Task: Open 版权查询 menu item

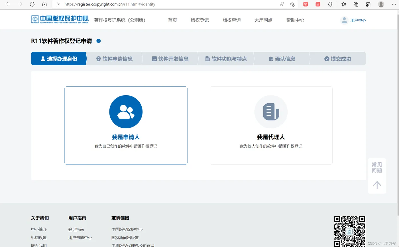Action: tap(232, 20)
